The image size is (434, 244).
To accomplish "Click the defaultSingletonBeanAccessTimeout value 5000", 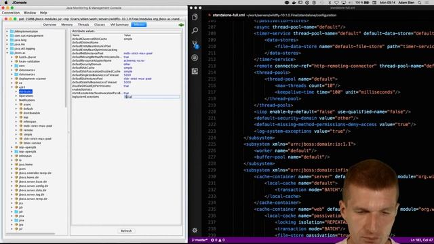I will point(127,75).
